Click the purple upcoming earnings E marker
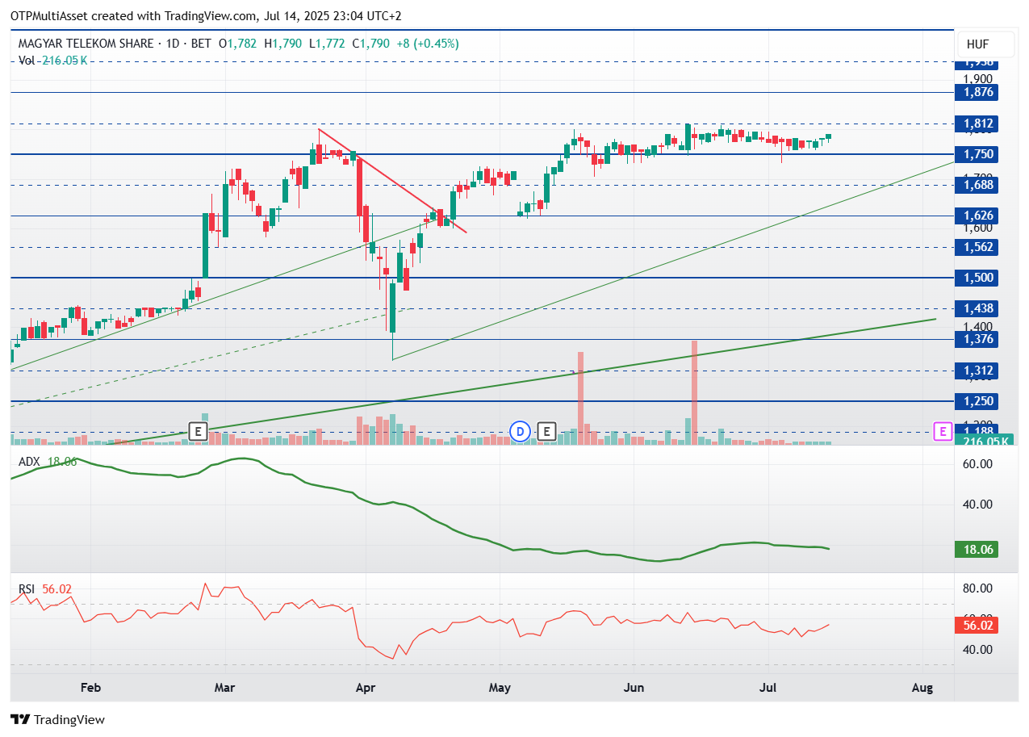 [x=942, y=432]
